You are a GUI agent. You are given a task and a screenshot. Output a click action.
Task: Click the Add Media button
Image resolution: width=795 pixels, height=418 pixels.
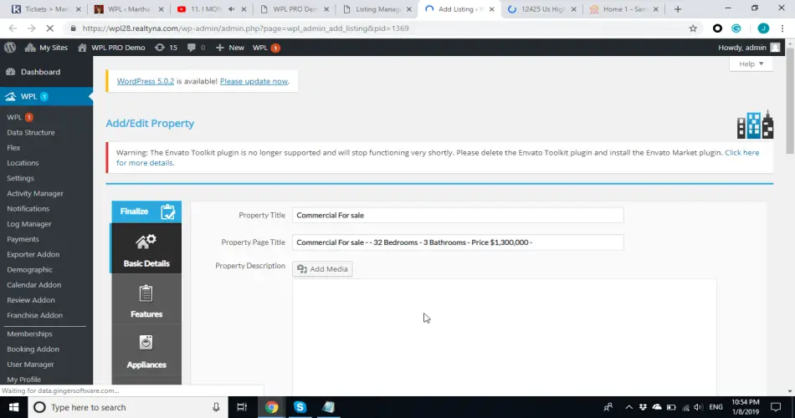tap(322, 269)
